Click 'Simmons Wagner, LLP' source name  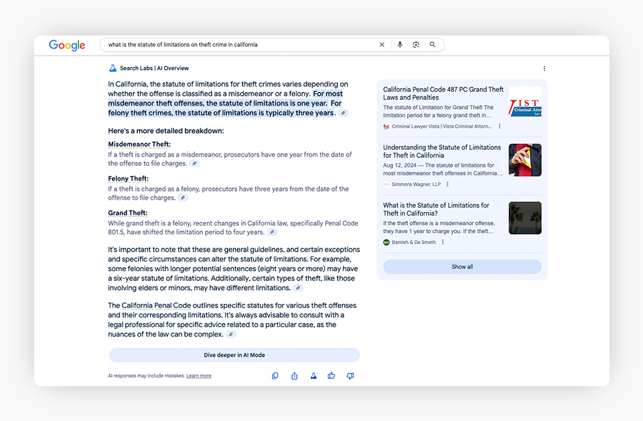(416, 185)
